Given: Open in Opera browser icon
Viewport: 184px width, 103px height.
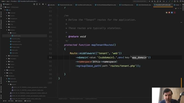Looking at the screenshot, I should point(175,13).
